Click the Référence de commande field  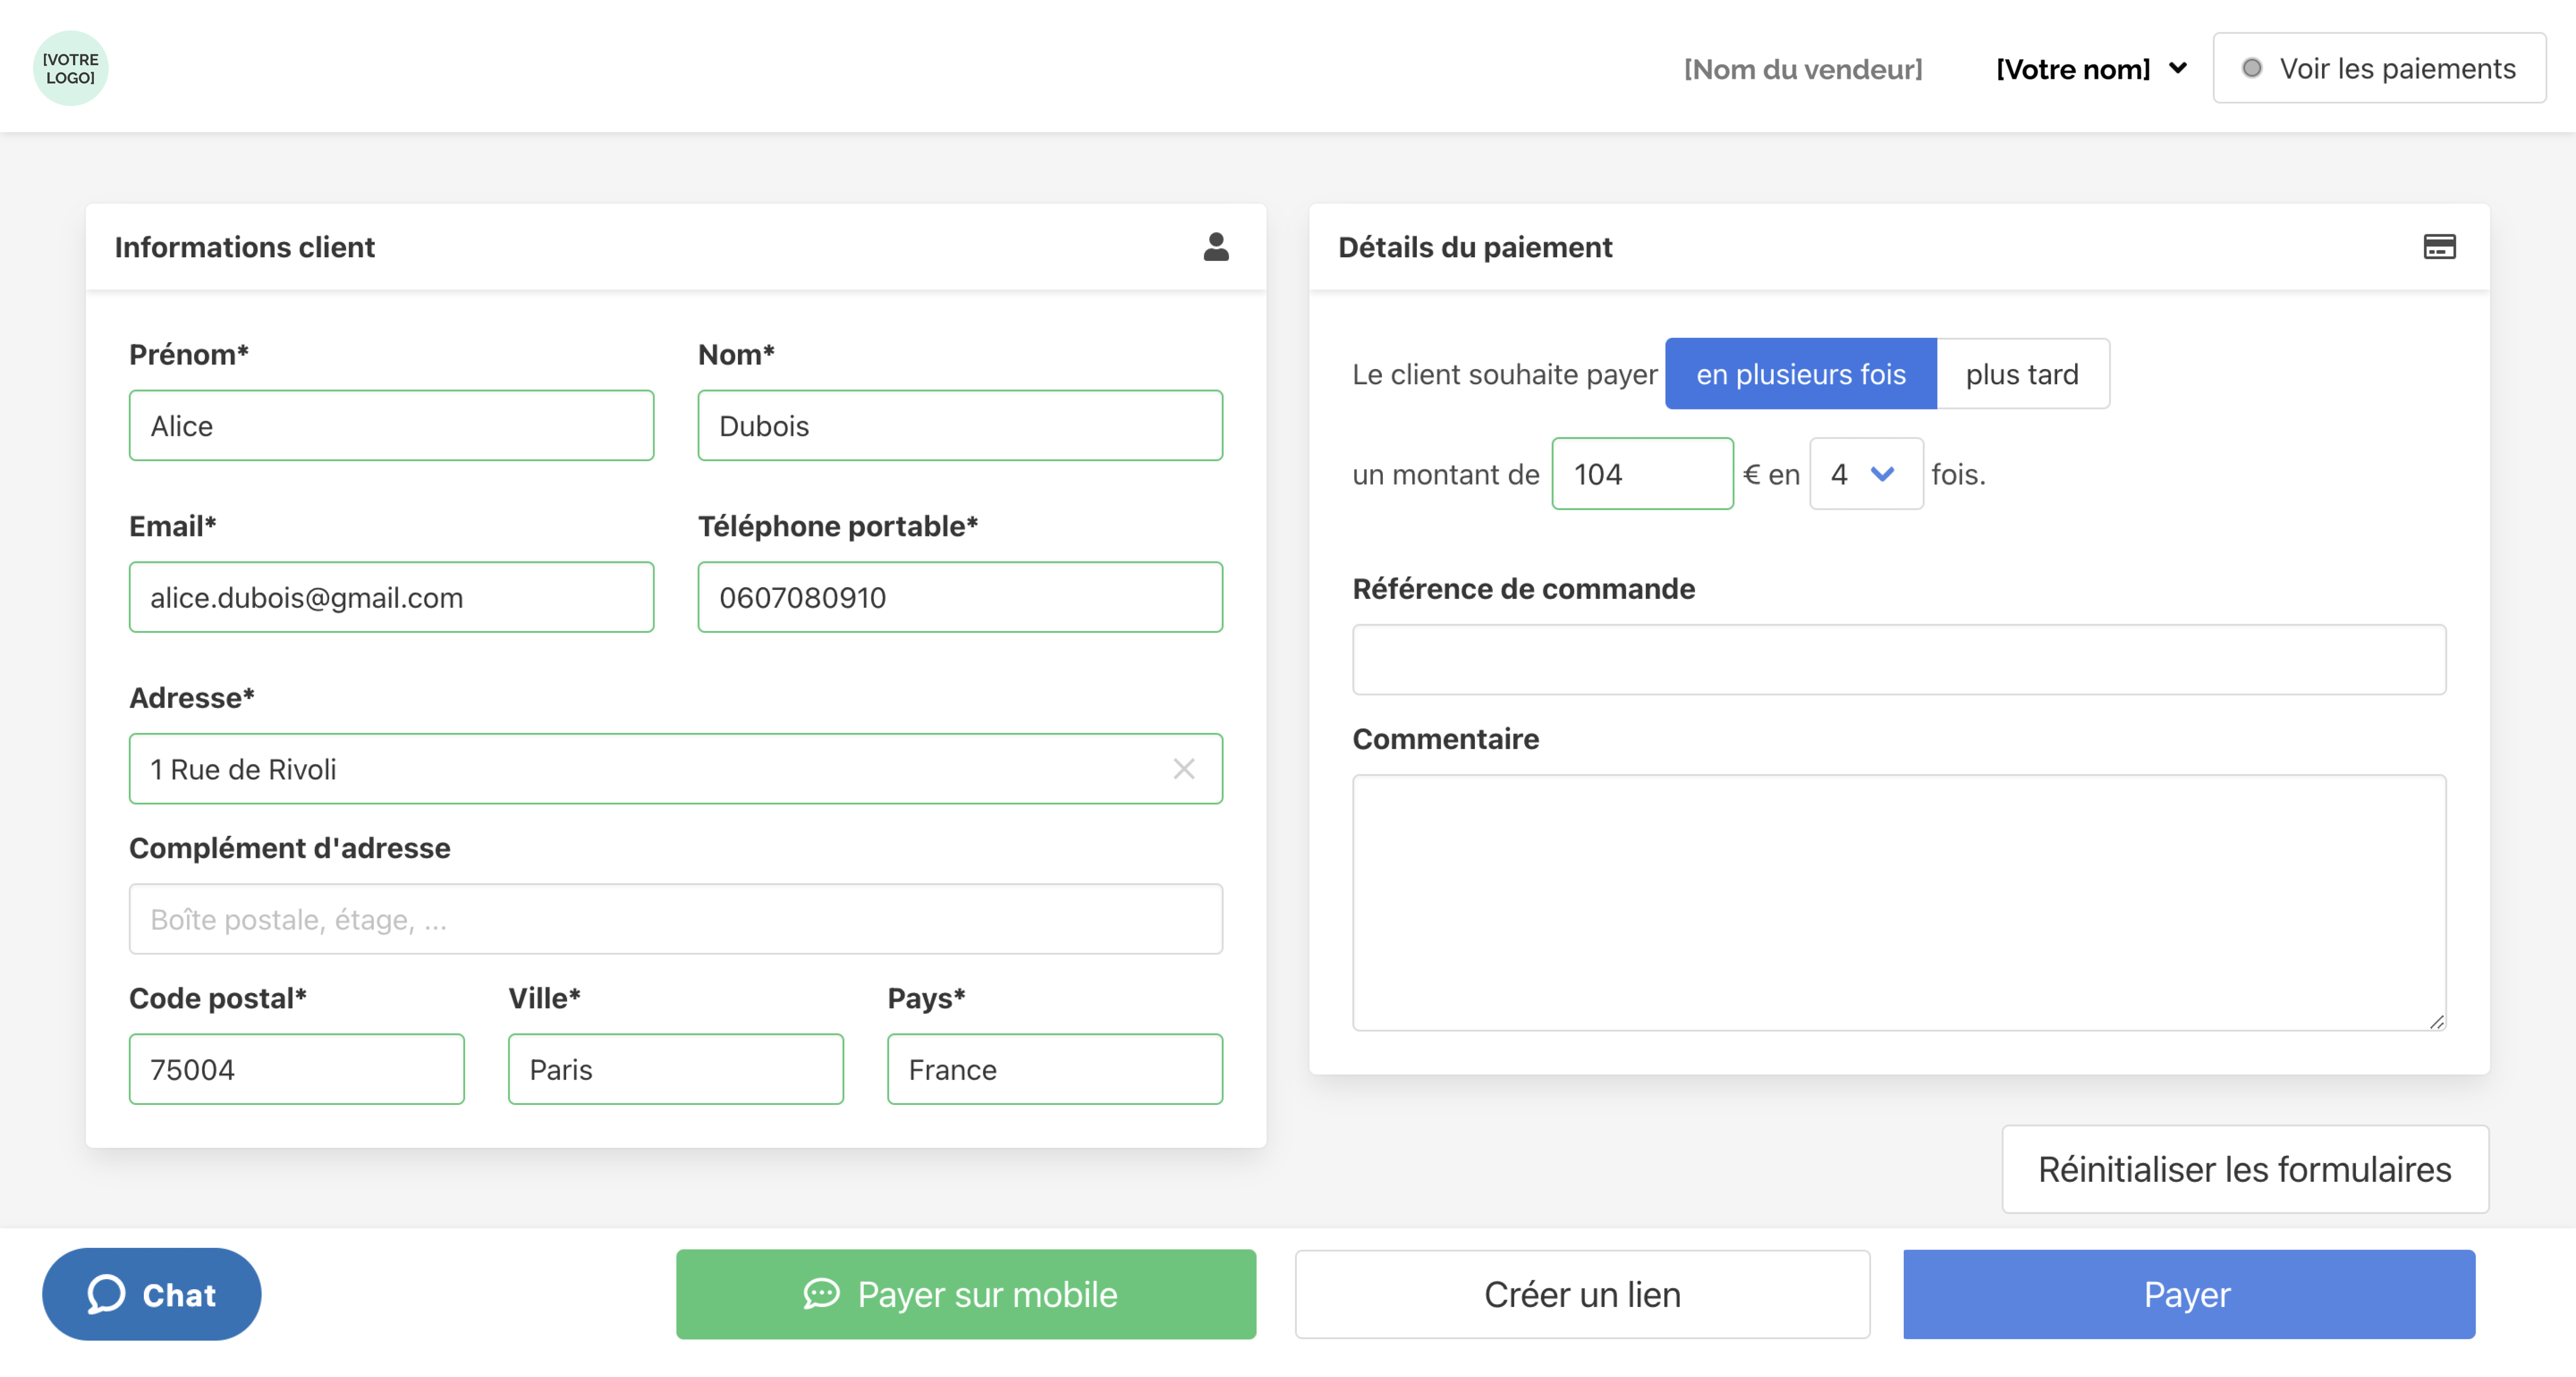point(1900,659)
